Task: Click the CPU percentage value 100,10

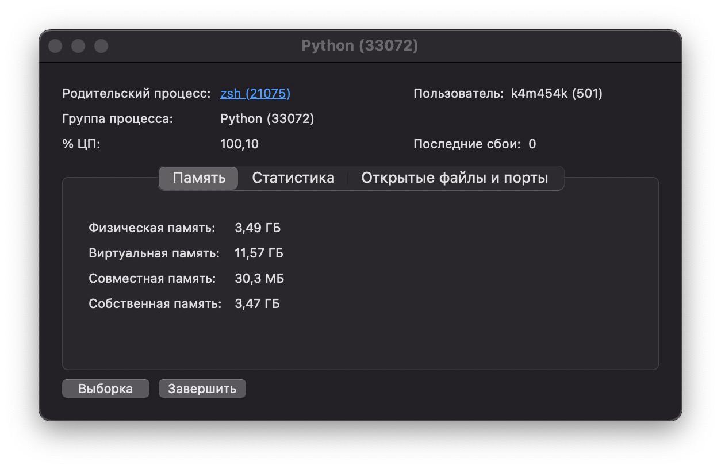Action: tap(239, 144)
